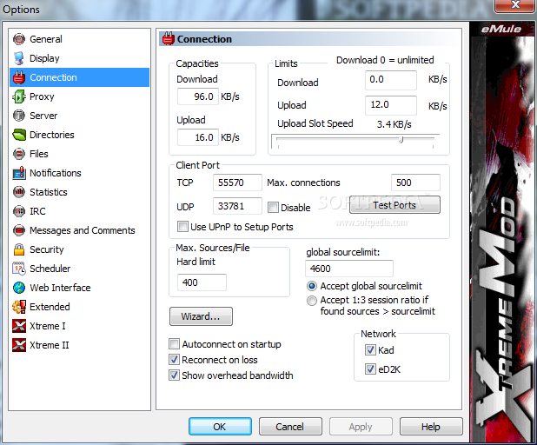The height and width of the screenshot is (445, 537).
Task: Open Proxy settings via its icon
Action: click(x=19, y=96)
